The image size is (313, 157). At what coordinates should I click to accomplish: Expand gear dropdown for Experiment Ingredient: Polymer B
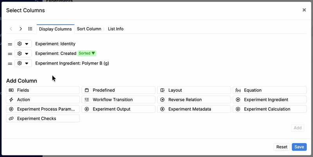[23, 63]
